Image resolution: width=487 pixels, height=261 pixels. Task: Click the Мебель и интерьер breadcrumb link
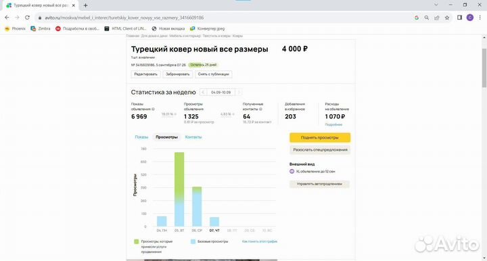(x=185, y=36)
